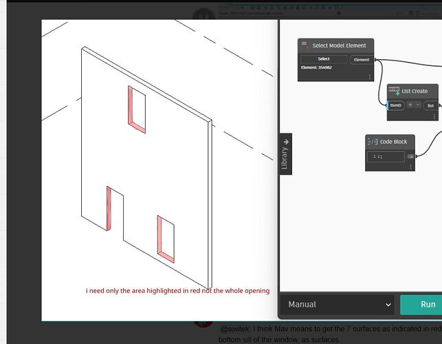The image size is (442, 344).
Task: Click the Element: 354982 text
Action: tap(316, 67)
